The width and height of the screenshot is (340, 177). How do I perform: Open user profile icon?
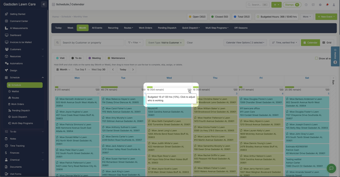pyautogui.click(x=334, y=5)
